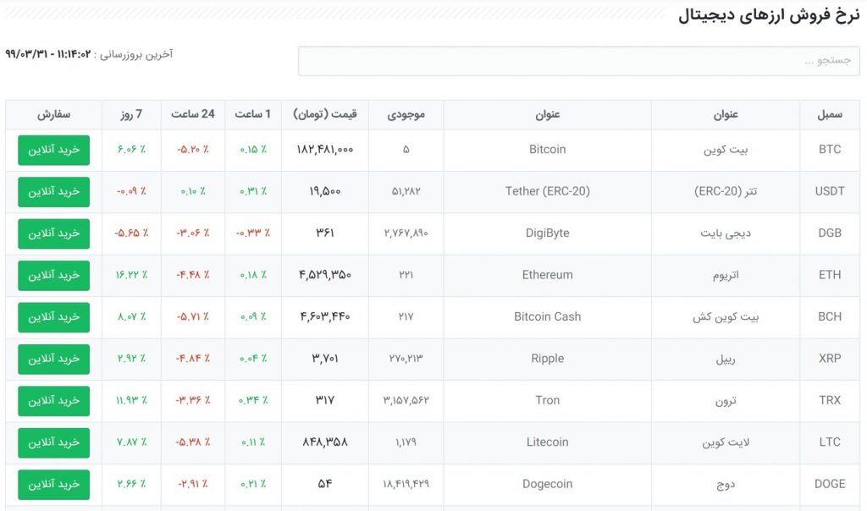Click the Persian title ترون
This screenshot has height=511, width=867.
726,400
